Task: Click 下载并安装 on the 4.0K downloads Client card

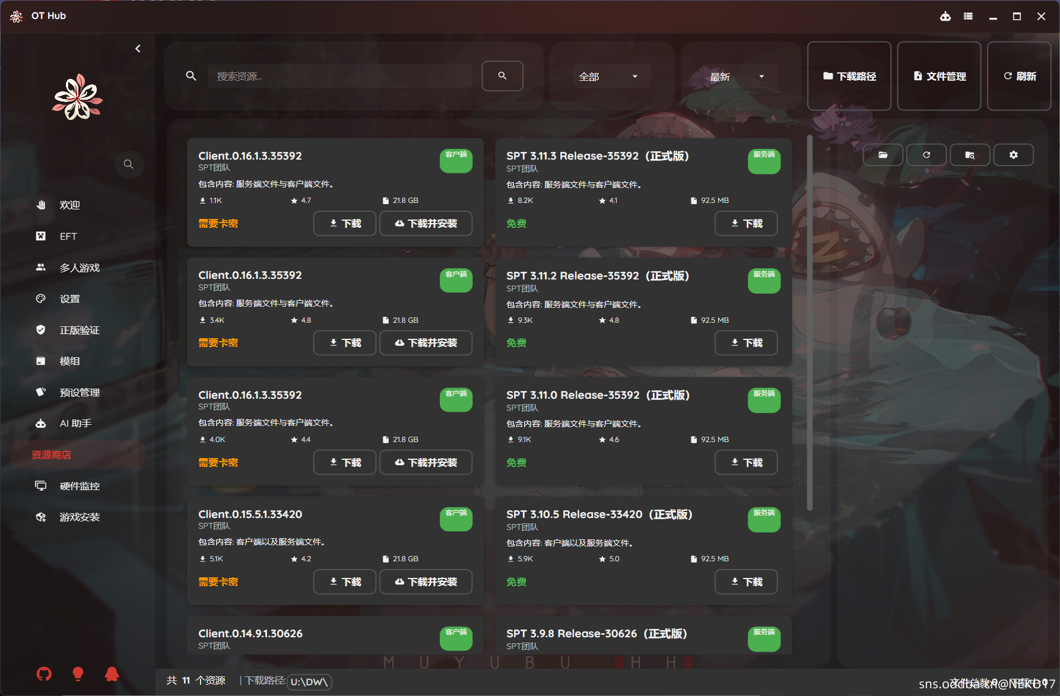Action: (426, 463)
